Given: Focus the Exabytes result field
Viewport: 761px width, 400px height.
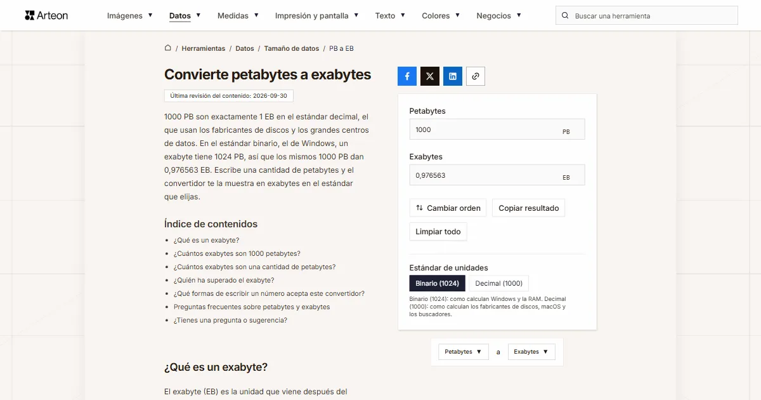Looking at the screenshot, I should (497, 175).
